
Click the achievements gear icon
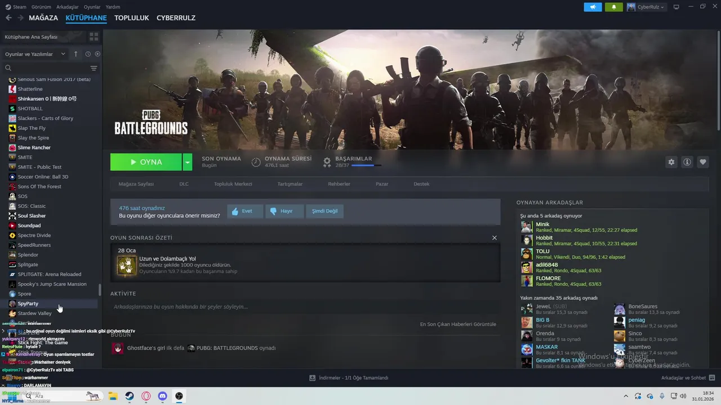(x=327, y=162)
